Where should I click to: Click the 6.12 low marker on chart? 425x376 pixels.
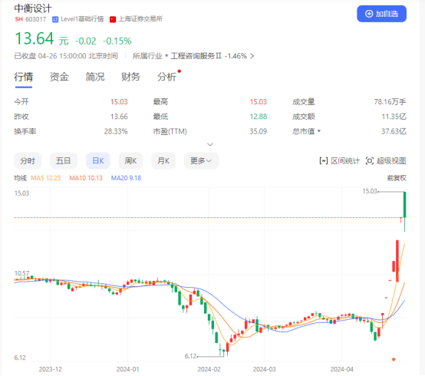(x=190, y=356)
